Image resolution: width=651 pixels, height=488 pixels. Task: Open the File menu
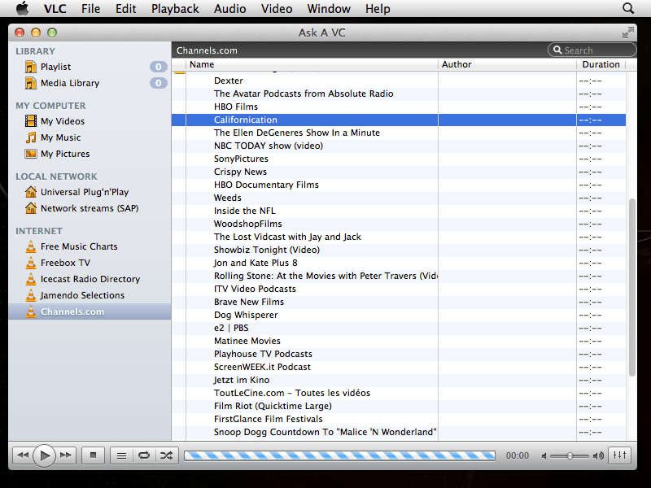point(90,9)
